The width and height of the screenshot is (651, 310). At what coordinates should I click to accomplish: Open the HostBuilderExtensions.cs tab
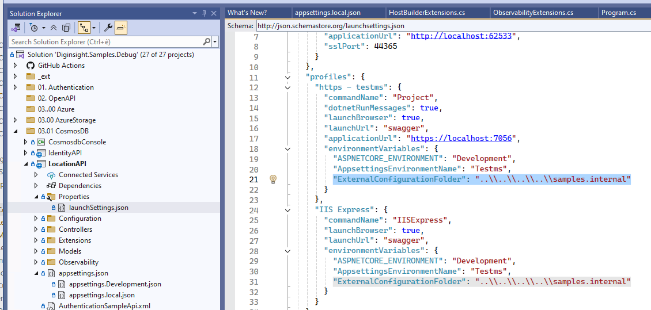tap(426, 13)
